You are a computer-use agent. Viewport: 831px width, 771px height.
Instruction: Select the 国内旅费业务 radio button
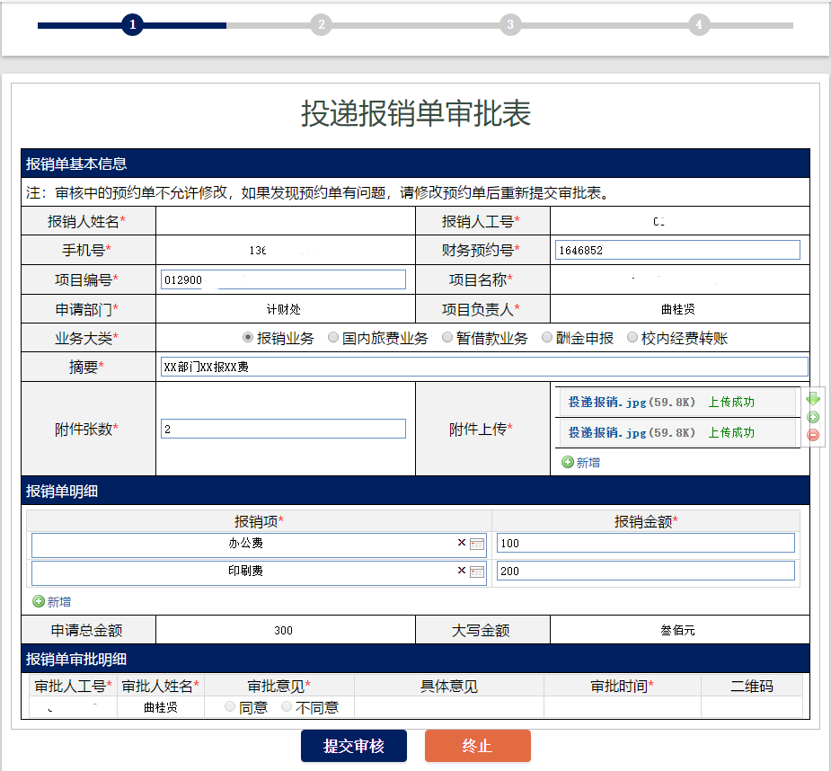pos(333,338)
